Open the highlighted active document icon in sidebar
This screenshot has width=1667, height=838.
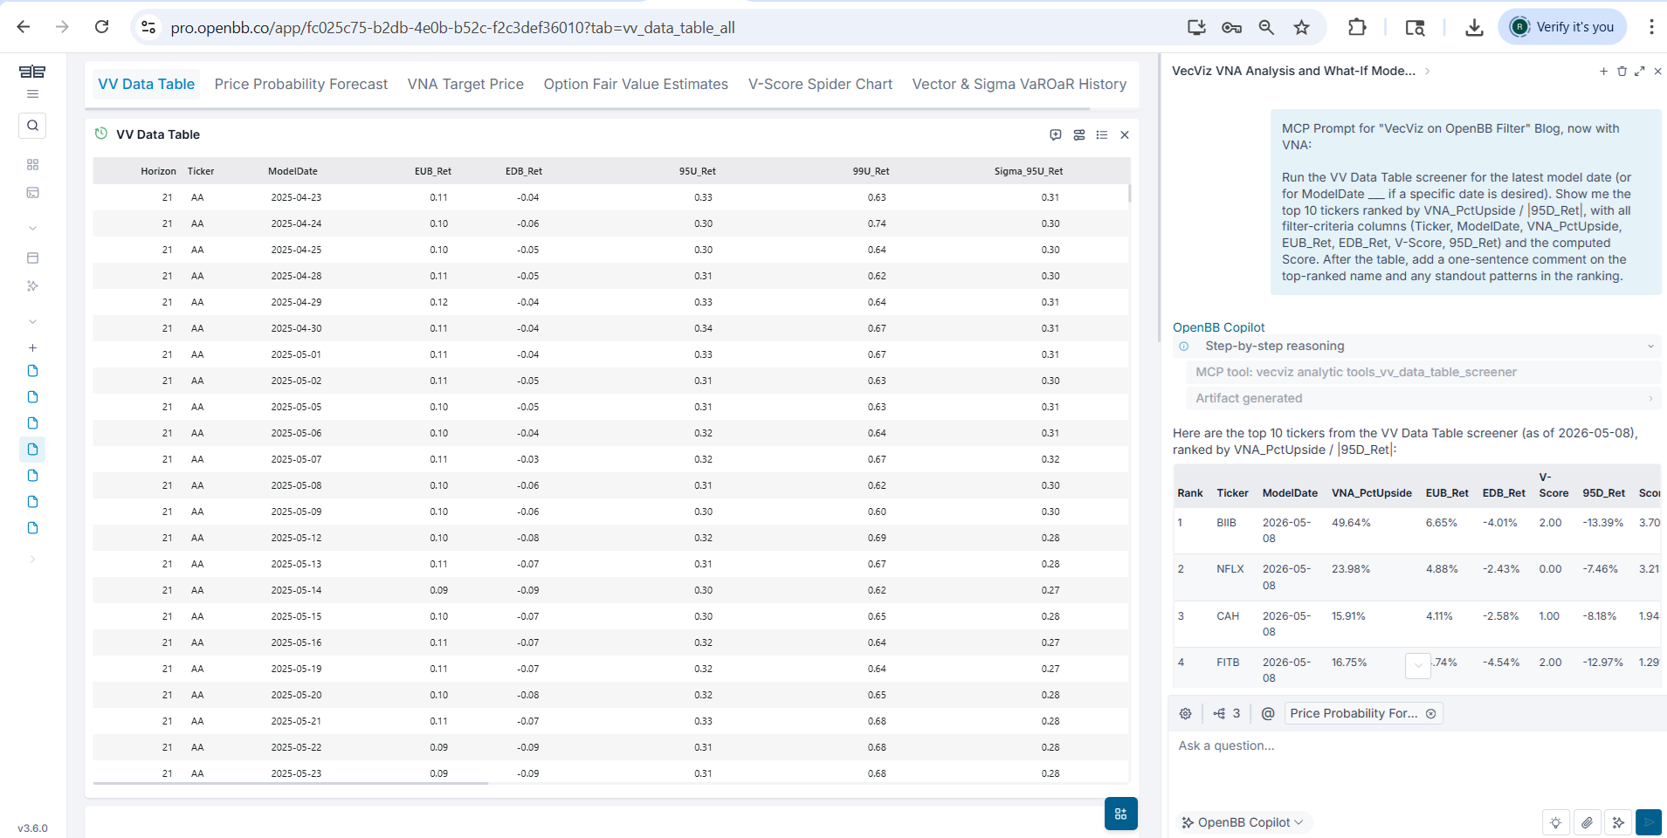pyautogui.click(x=32, y=450)
